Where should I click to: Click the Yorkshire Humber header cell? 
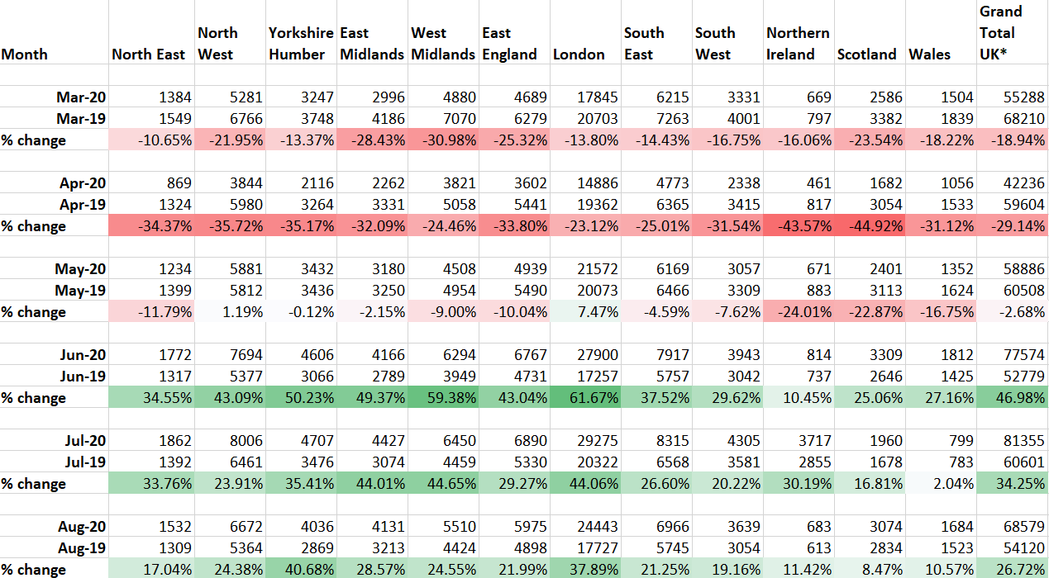(301, 44)
